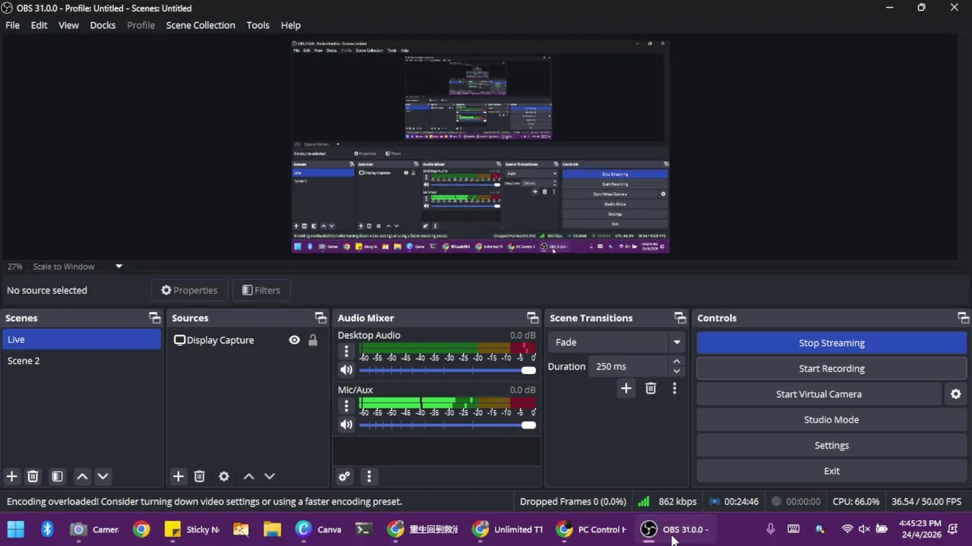Open Desktop Audio three-dot options
The width and height of the screenshot is (972, 546).
[346, 351]
